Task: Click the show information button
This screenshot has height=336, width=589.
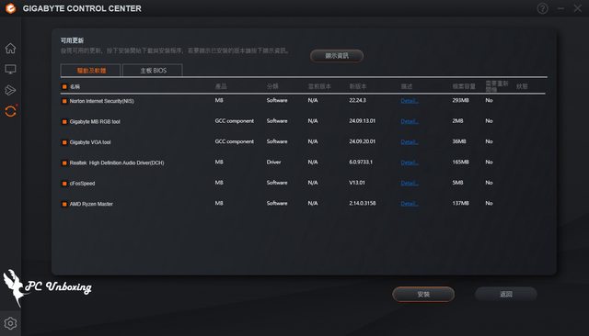Action: 337,56
